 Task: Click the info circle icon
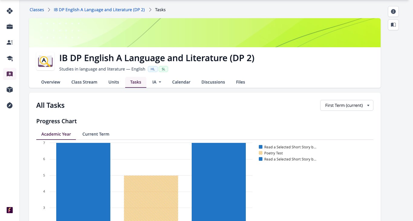pos(393,12)
